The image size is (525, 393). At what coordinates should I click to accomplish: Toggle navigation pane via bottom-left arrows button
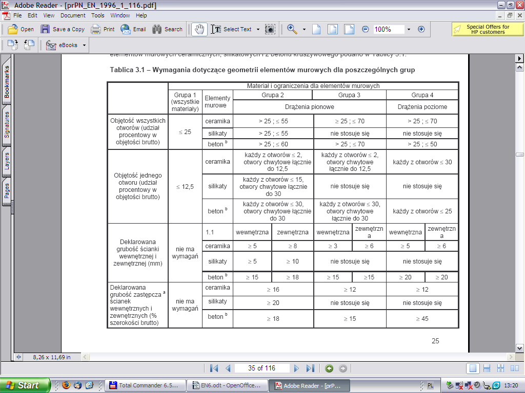point(18,357)
